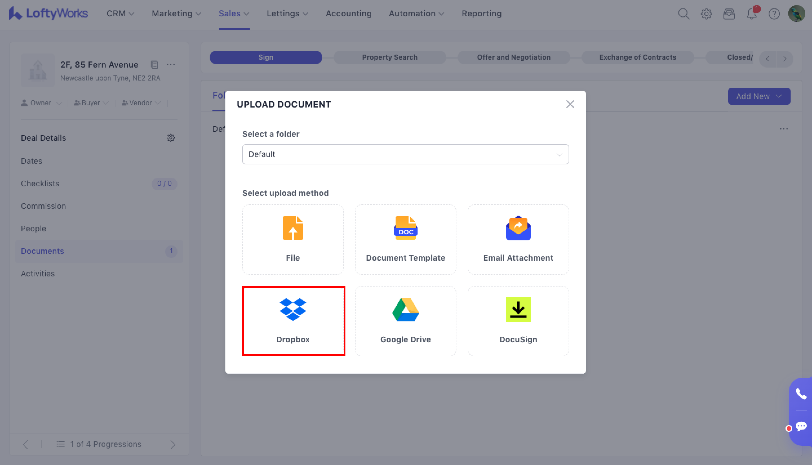Image resolution: width=812 pixels, height=465 pixels.
Task: Open Checklists in the deal sidebar
Action: tap(40, 183)
